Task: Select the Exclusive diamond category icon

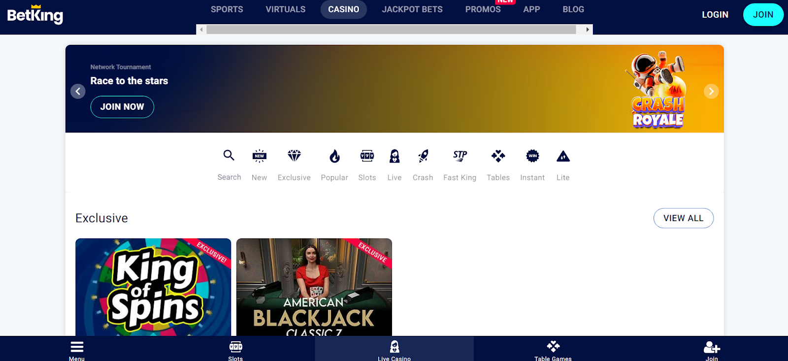Action: coord(294,156)
